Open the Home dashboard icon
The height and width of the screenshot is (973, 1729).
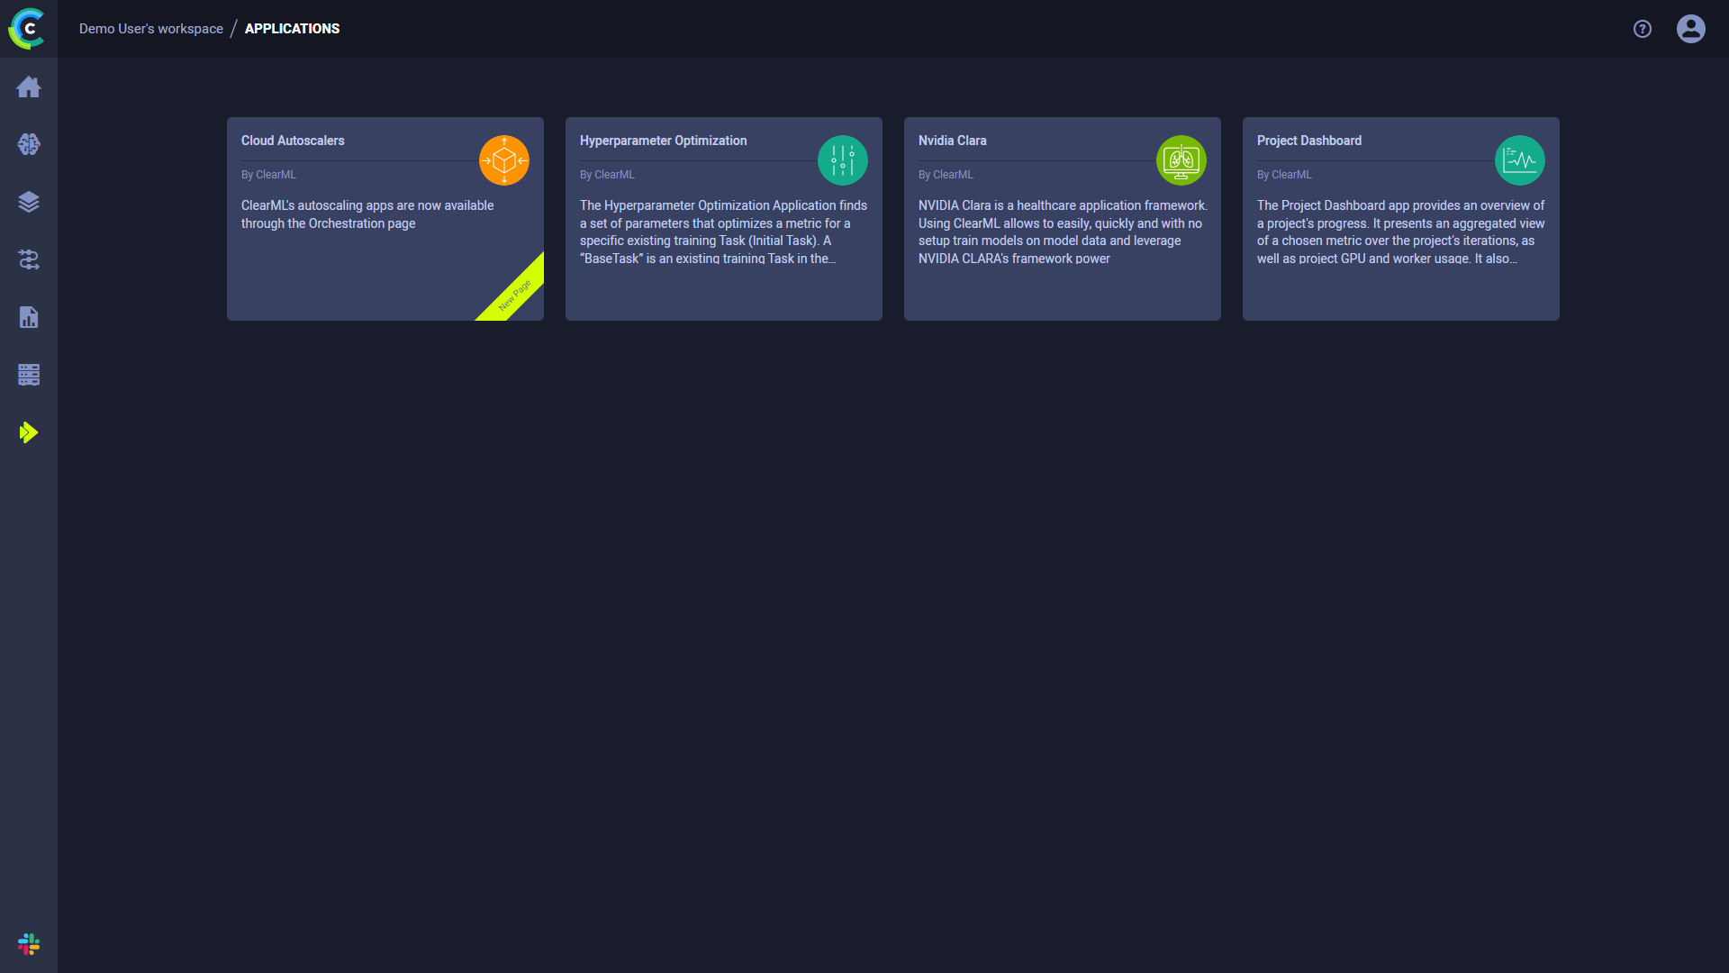click(x=29, y=86)
